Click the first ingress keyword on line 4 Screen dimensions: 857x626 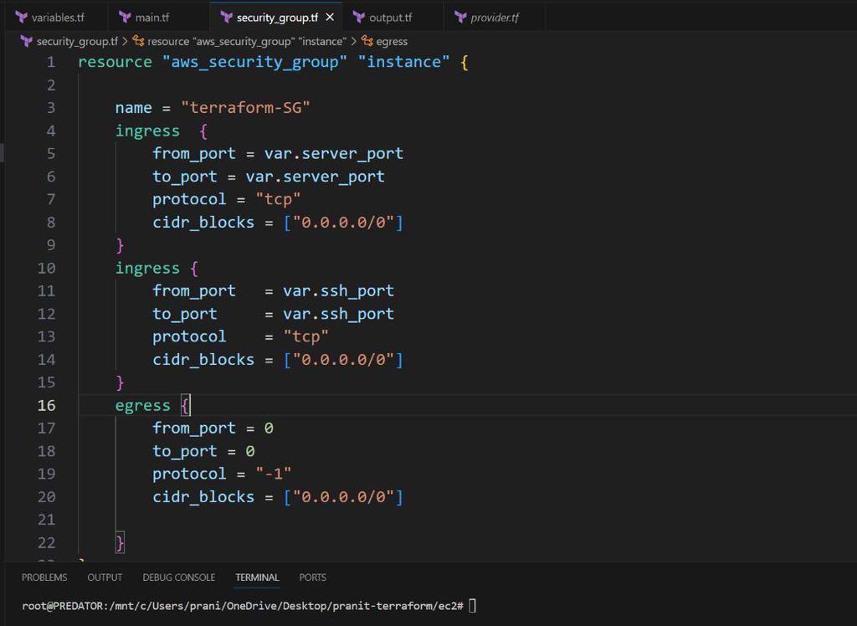(147, 131)
